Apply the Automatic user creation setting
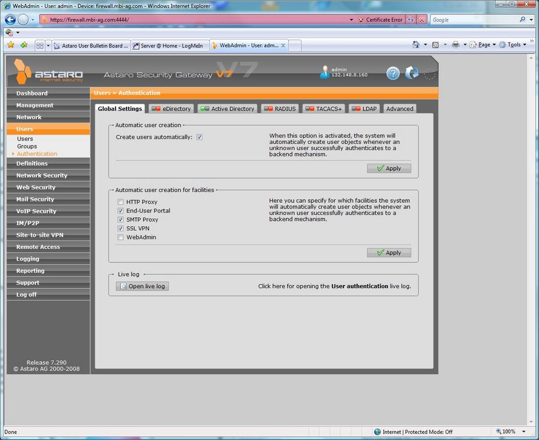539x440 pixels. [x=389, y=168]
